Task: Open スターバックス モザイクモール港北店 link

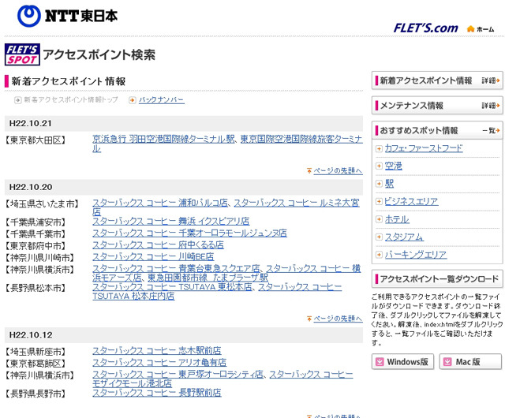Action: point(132,383)
